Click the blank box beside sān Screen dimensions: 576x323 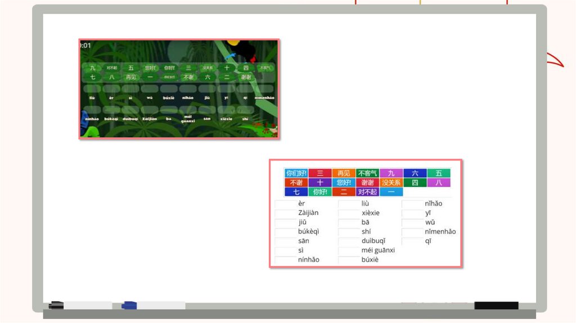[286, 241]
